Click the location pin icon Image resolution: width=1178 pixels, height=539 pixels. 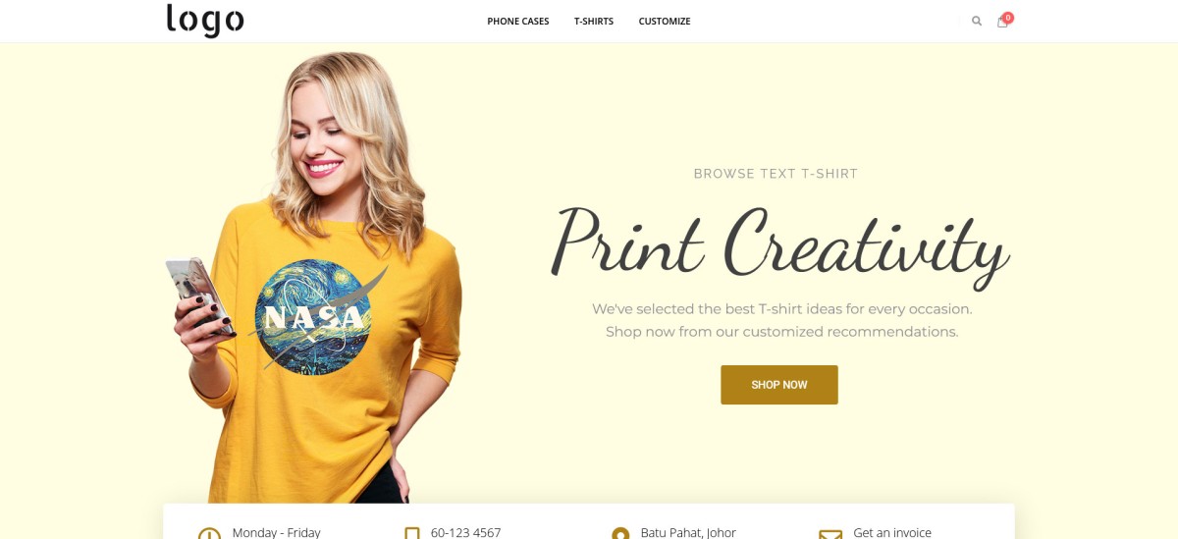point(620,533)
